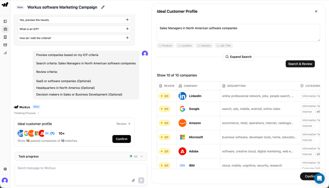329x188 pixels.
Task: Click the Product filter tag
Action: [x=165, y=46]
